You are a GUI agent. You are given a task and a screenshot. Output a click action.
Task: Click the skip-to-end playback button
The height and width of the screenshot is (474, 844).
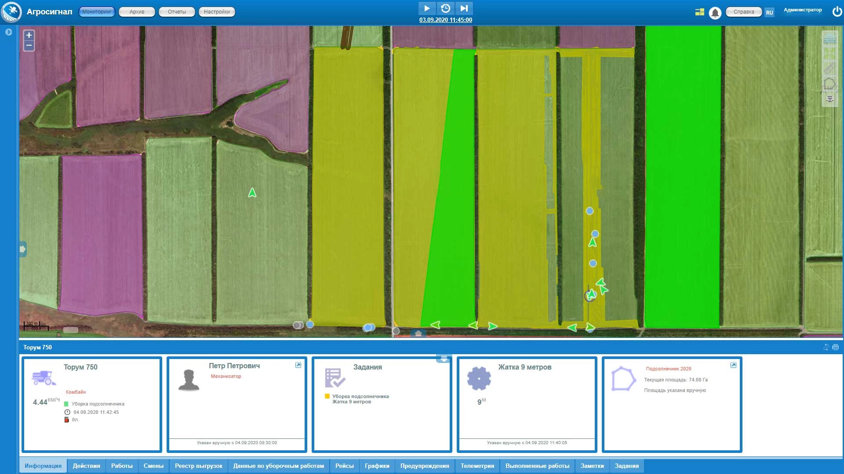point(464,8)
